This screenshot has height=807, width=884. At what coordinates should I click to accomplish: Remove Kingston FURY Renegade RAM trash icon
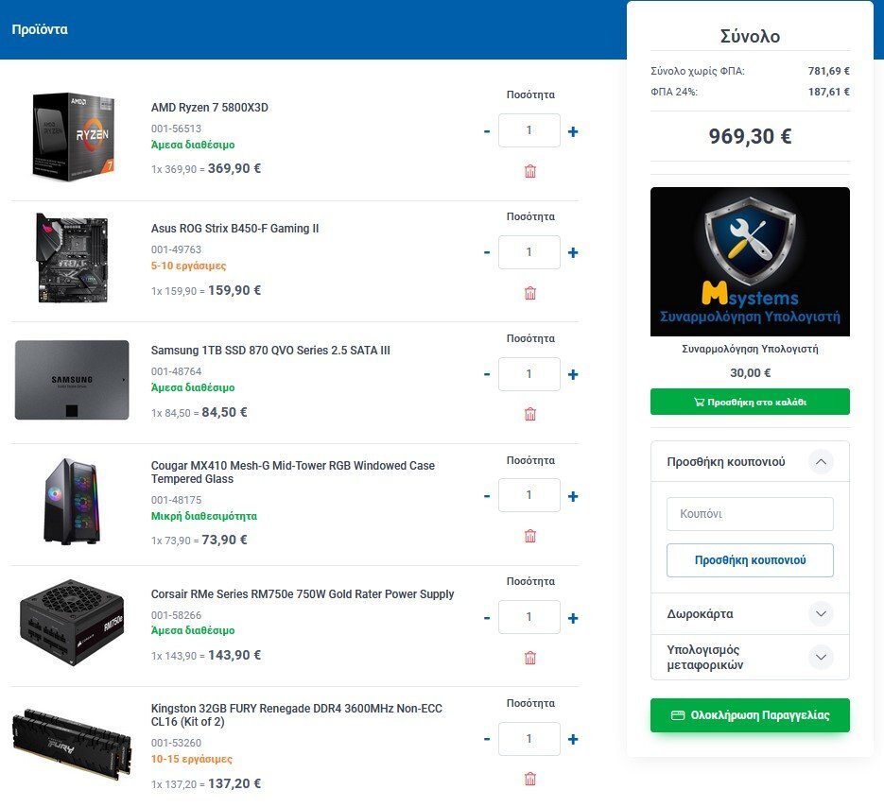click(530, 779)
